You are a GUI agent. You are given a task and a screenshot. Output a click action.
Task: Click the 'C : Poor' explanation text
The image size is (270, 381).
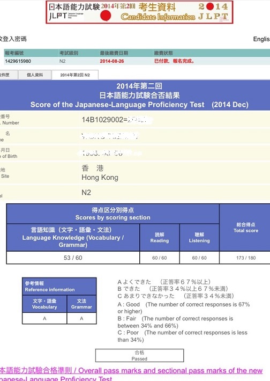pos(183,336)
